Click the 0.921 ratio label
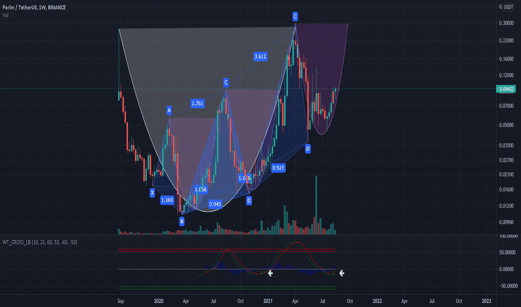This screenshot has height=307, width=521. (x=278, y=168)
